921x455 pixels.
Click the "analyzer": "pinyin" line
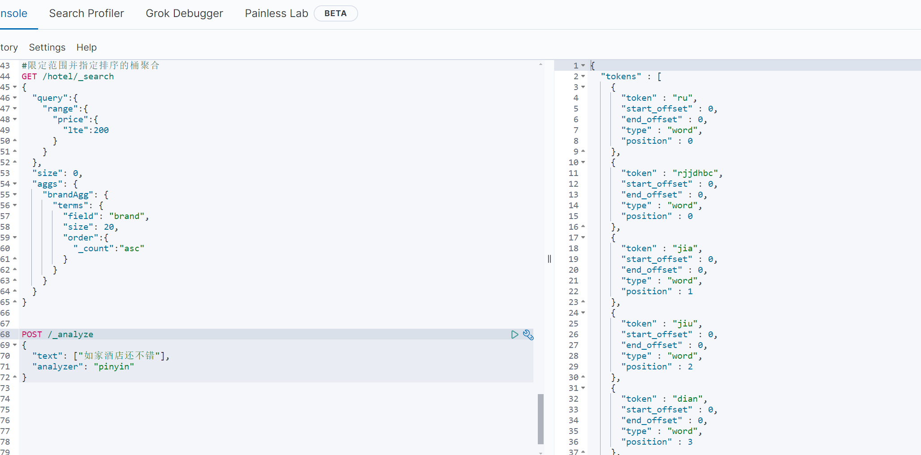coord(83,367)
